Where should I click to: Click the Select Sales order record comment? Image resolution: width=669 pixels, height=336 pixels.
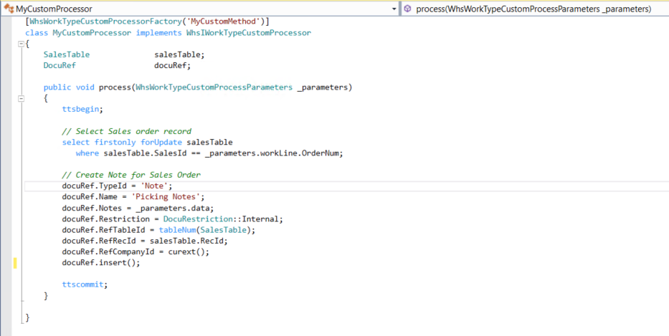tap(127, 131)
